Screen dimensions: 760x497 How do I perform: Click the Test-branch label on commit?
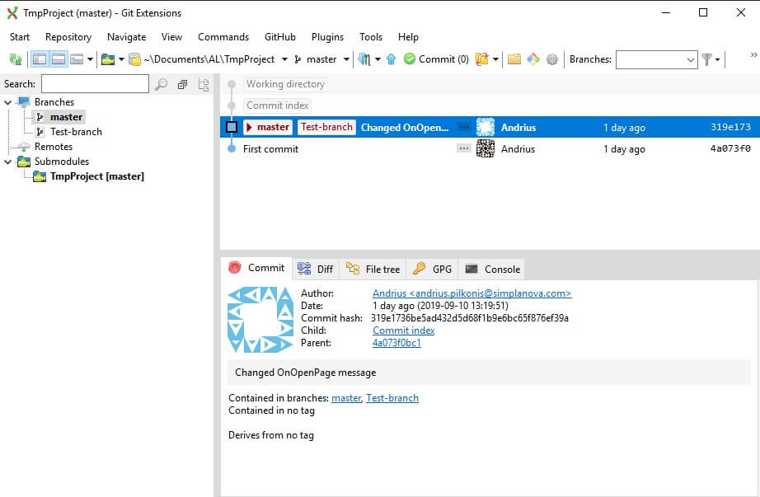tap(326, 127)
